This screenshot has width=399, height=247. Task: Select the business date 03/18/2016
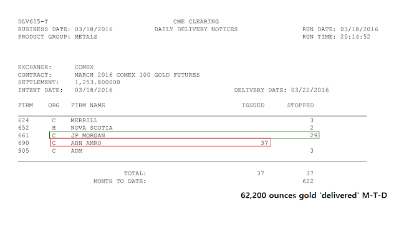[94, 29]
